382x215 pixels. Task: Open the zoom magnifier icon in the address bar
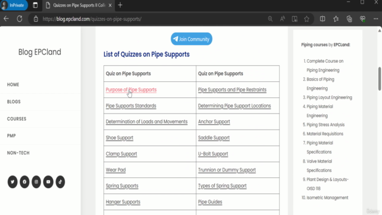tap(270, 19)
